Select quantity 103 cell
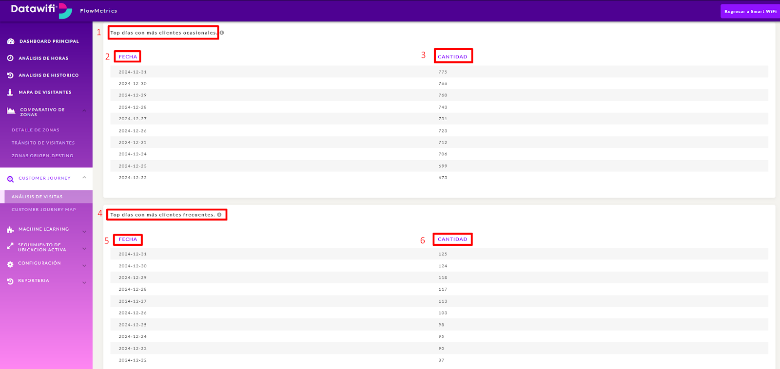 pos(443,313)
